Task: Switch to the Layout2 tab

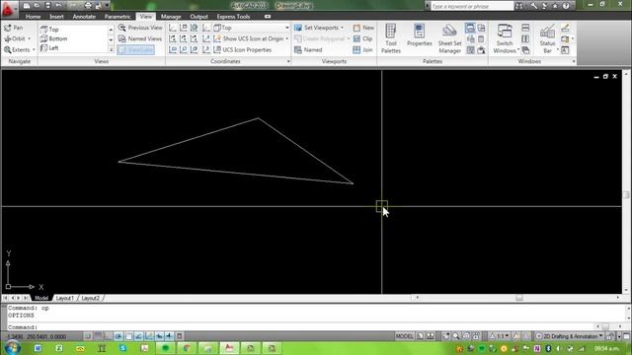Action: [x=90, y=298]
